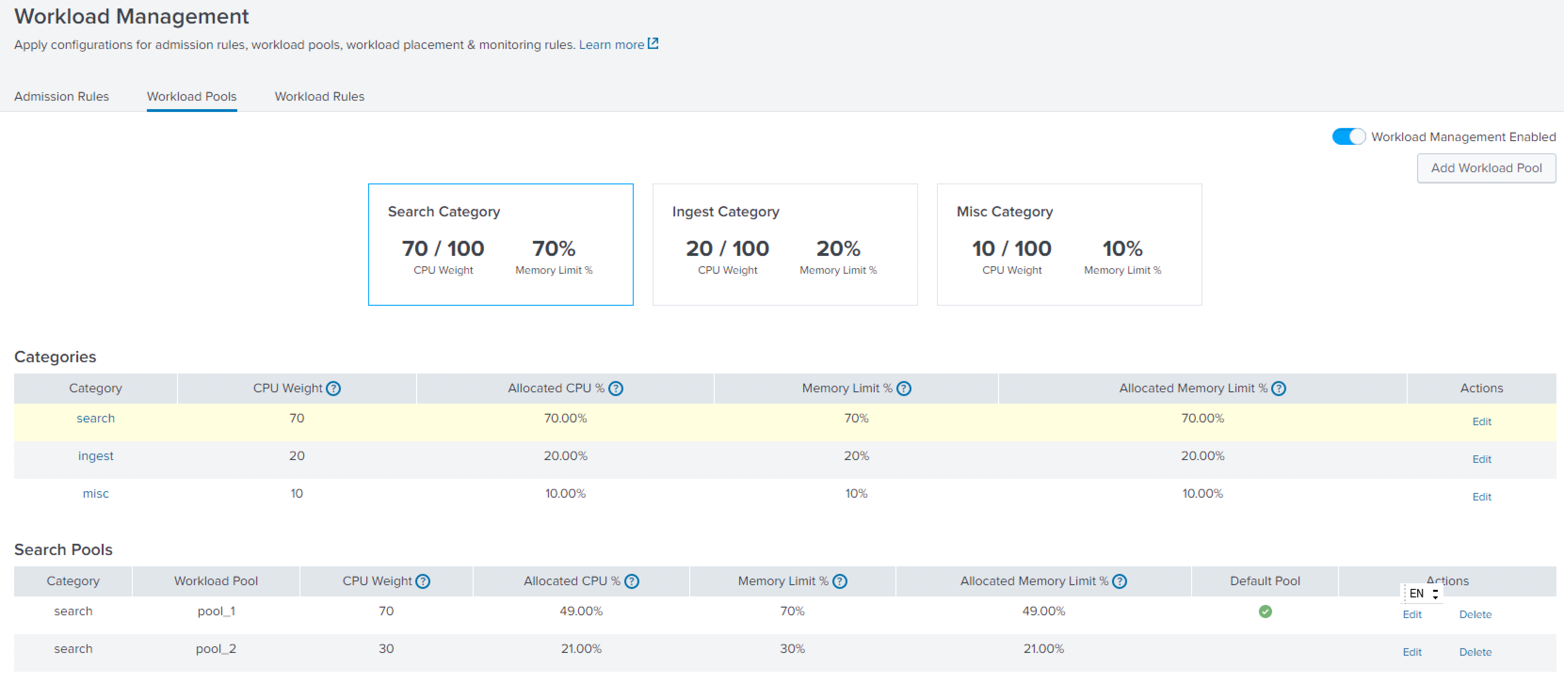Click CPU Weight help icon in Search Pools
This screenshot has height=683, width=1564.
click(423, 581)
